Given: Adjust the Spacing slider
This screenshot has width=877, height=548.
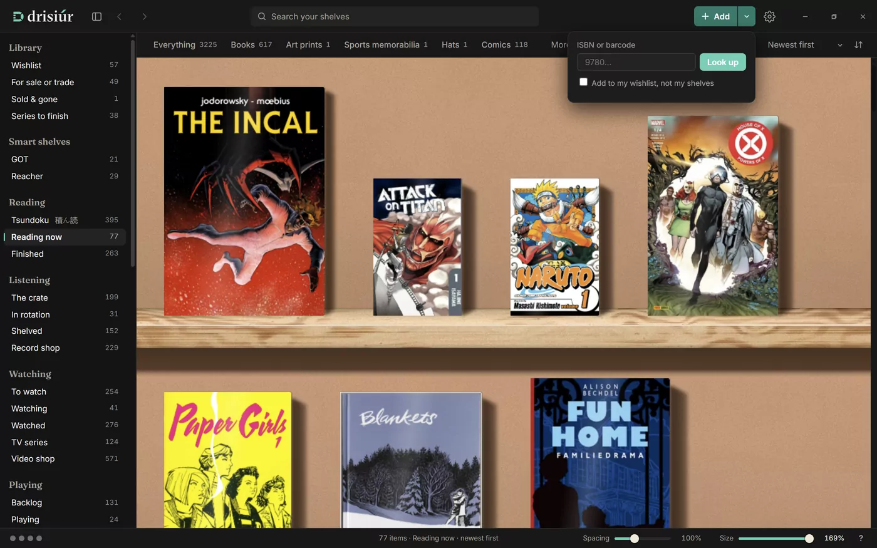Looking at the screenshot, I should [635, 538].
